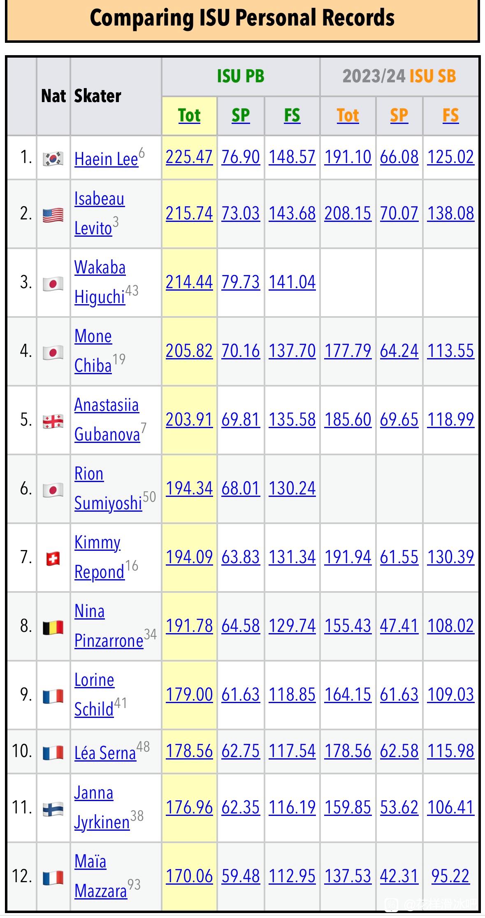The image size is (485, 918).
Task: Click the Finland flag icon
Action: click(53, 808)
